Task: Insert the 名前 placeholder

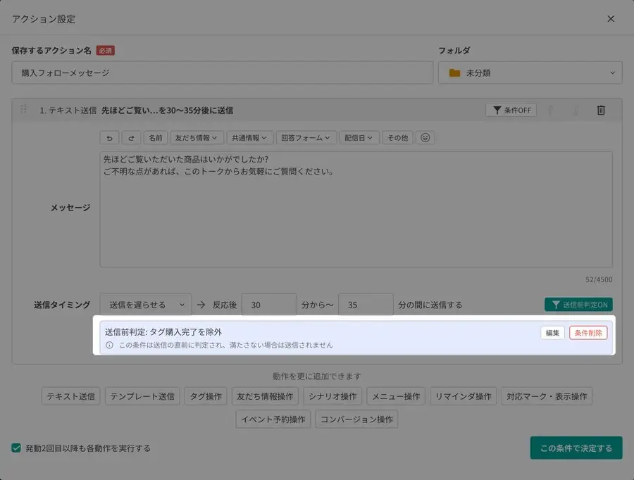Action: [x=155, y=138]
